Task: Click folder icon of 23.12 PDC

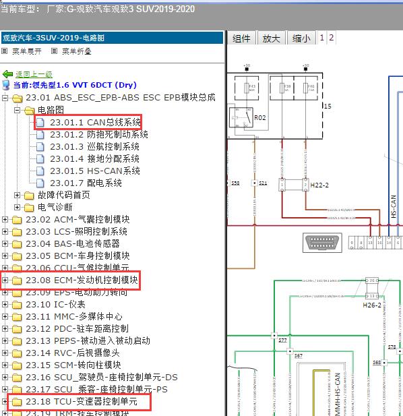Action: click(x=17, y=329)
